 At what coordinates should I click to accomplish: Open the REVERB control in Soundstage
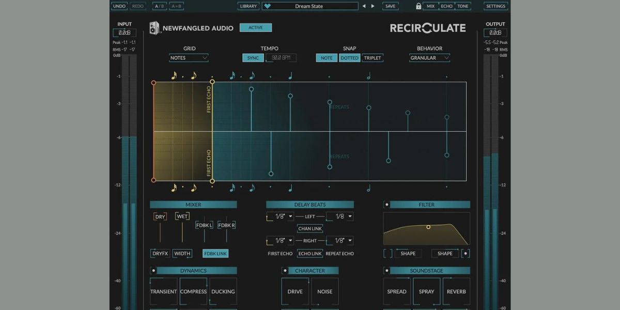coord(456,291)
